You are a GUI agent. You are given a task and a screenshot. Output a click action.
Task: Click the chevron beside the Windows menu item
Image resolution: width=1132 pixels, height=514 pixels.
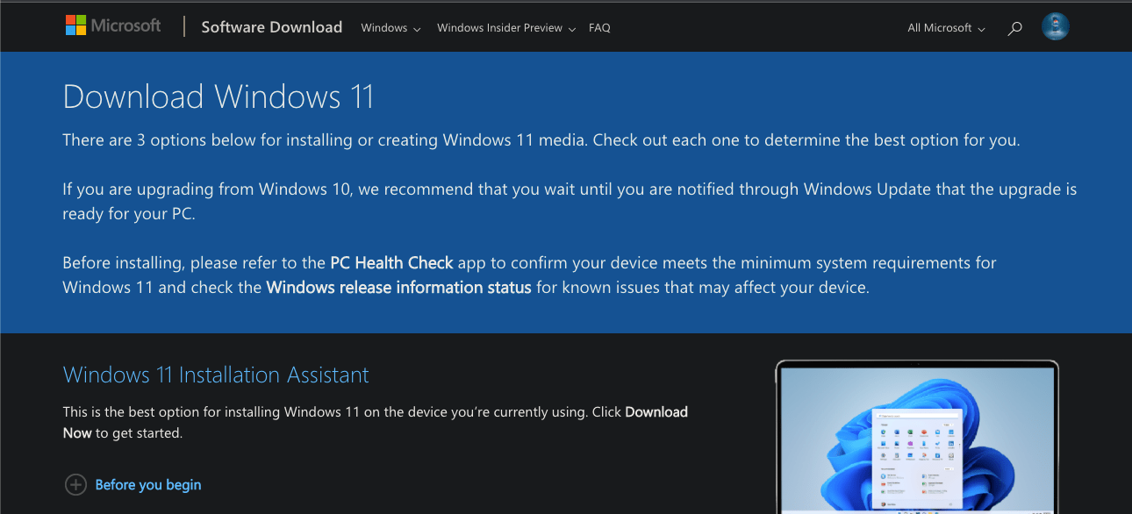coord(417,28)
